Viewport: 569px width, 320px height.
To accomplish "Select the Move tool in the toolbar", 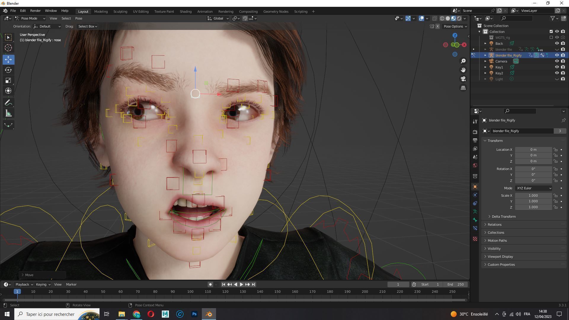I will [8, 60].
